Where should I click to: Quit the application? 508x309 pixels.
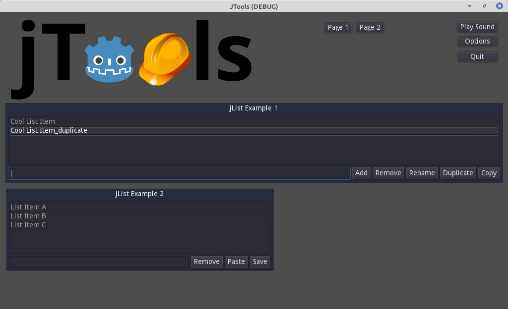point(477,56)
